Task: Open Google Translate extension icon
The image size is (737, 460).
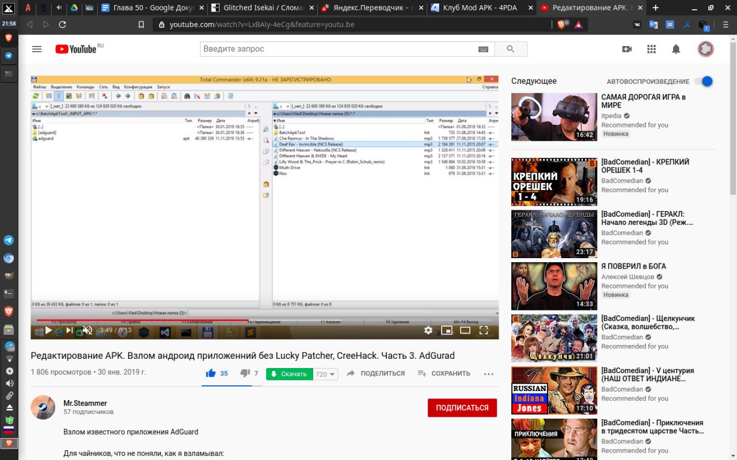Action: tap(654, 25)
